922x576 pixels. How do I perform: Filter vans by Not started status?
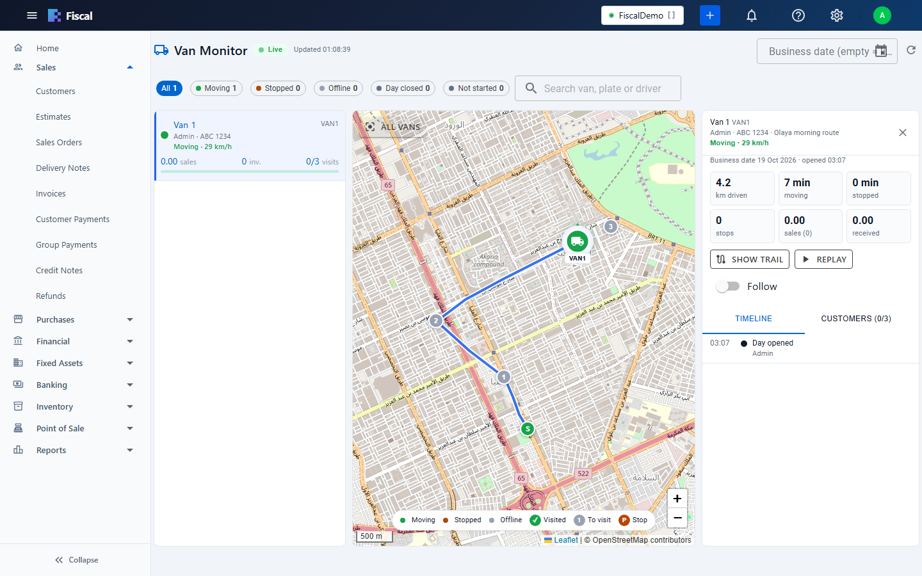[476, 88]
